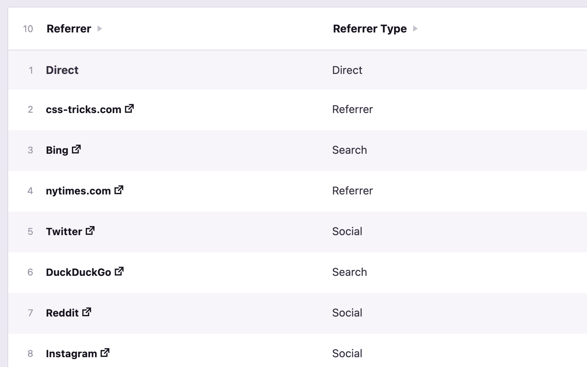587x367 pixels.
Task: Select the Direct referrer row
Action: click(62, 70)
